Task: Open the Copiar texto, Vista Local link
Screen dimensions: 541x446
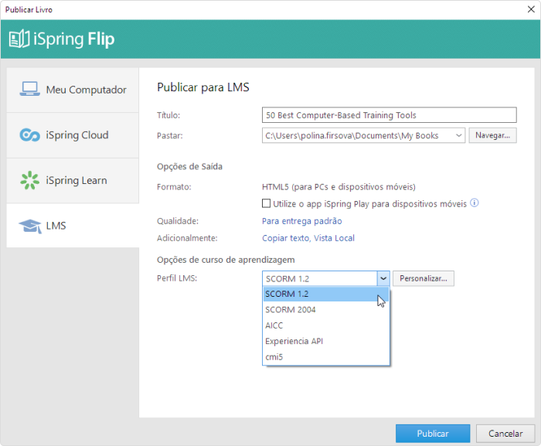Action: [x=308, y=238]
